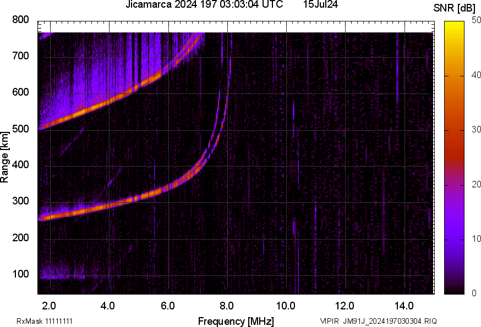Click the frequency tick label 2.0
Image resolution: width=481 pixels, height=327 pixels.
(48, 306)
